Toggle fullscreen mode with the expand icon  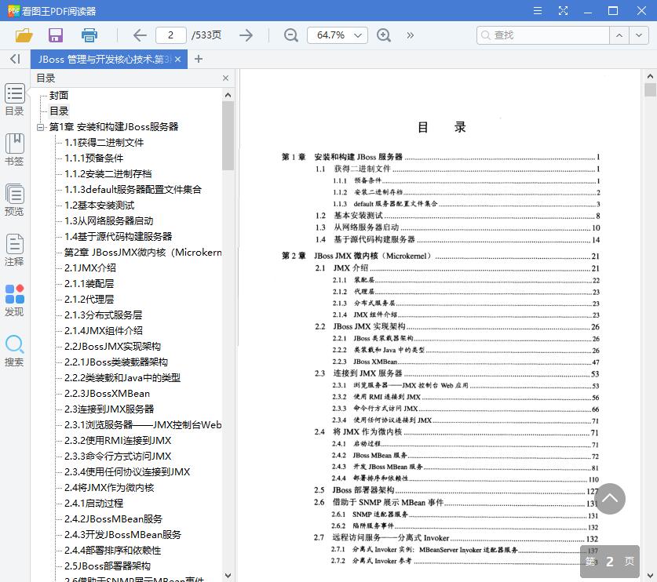pyautogui.click(x=563, y=11)
